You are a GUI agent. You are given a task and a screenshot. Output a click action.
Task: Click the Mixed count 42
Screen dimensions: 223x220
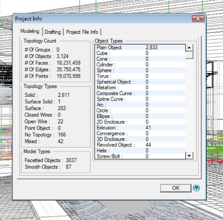pos(61,141)
